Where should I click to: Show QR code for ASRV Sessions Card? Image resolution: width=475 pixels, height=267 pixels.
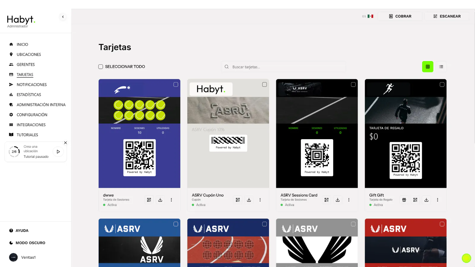coord(327,200)
